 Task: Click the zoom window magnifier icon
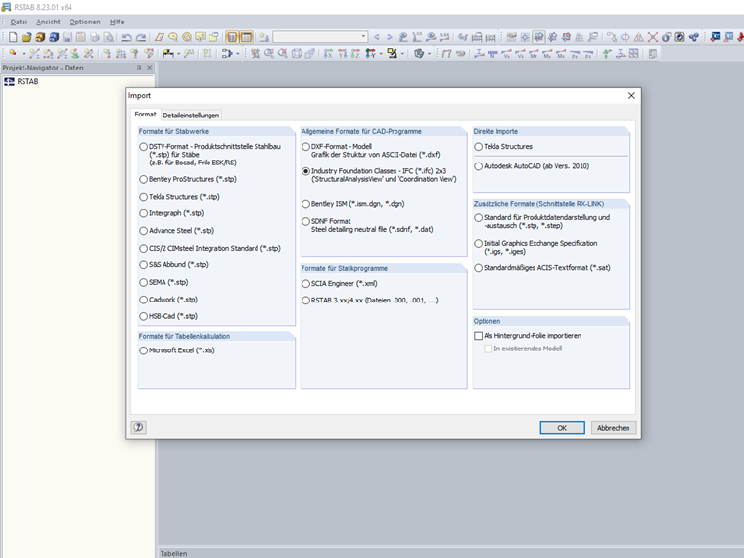click(x=269, y=53)
